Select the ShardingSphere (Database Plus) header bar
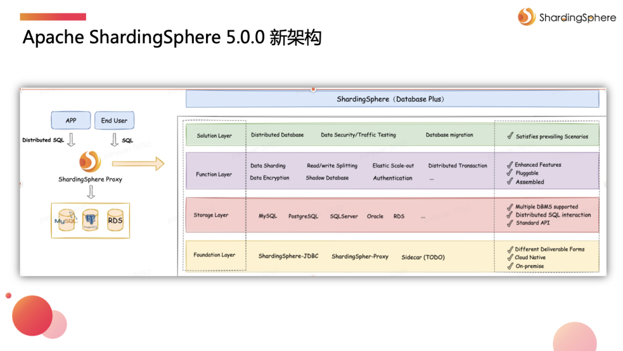Image resolution: width=623 pixels, height=351 pixels. pos(392,99)
